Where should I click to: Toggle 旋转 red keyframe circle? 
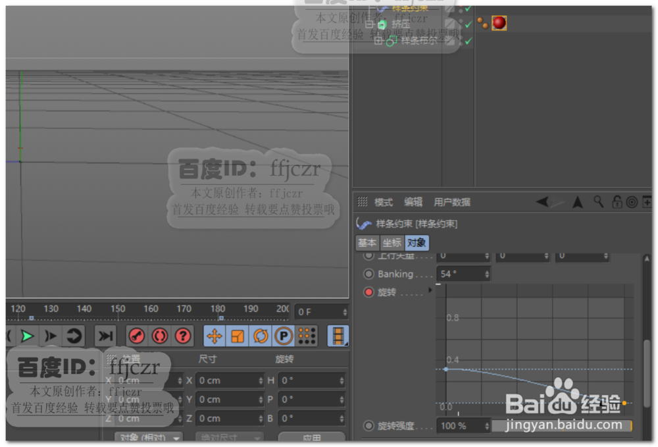click(x=368, y=292)
